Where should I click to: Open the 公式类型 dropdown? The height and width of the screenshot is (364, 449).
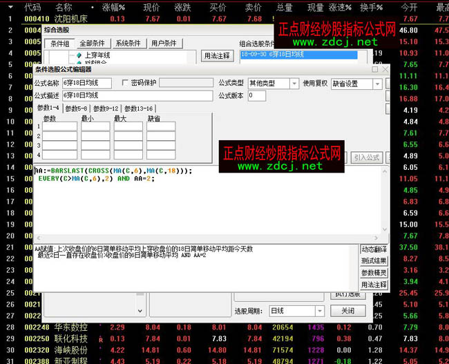pos(294,84)
